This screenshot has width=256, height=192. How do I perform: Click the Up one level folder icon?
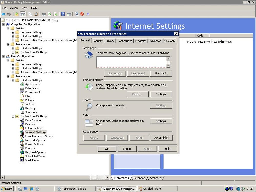pos(17,14)
